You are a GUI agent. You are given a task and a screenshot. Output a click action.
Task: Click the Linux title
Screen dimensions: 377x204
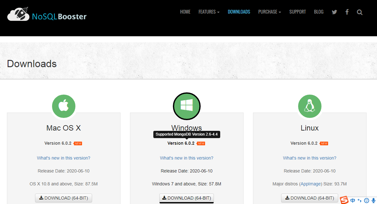[310, 128]
